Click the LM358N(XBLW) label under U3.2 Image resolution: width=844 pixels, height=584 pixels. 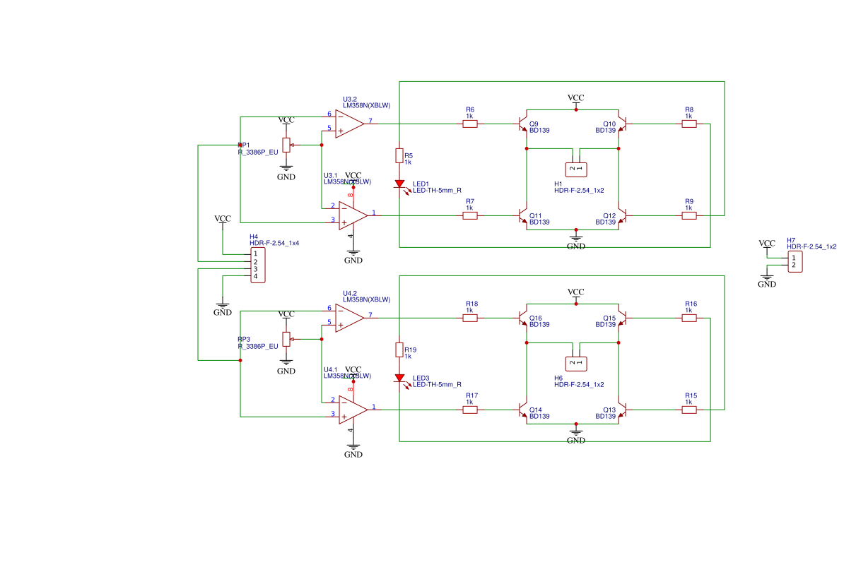pos(367,105)
